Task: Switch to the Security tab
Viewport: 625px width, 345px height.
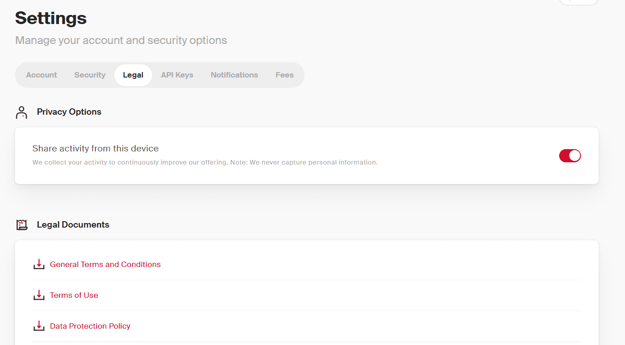Action: tap(90, 75)
